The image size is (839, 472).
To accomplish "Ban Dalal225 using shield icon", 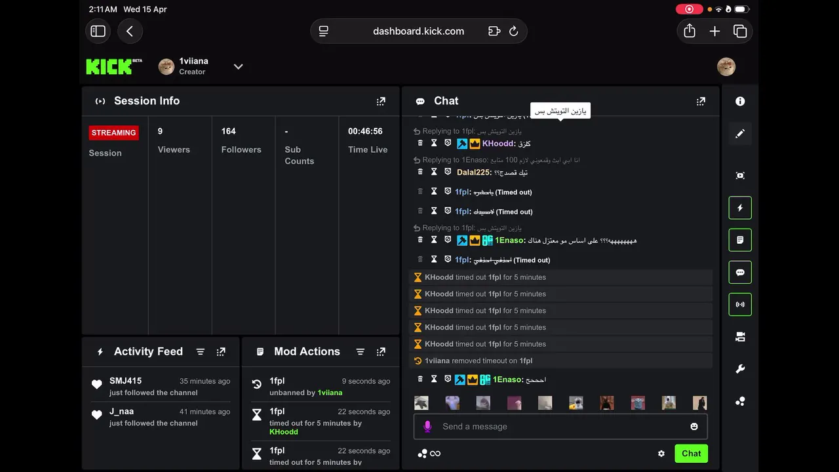I will (448, 172).
